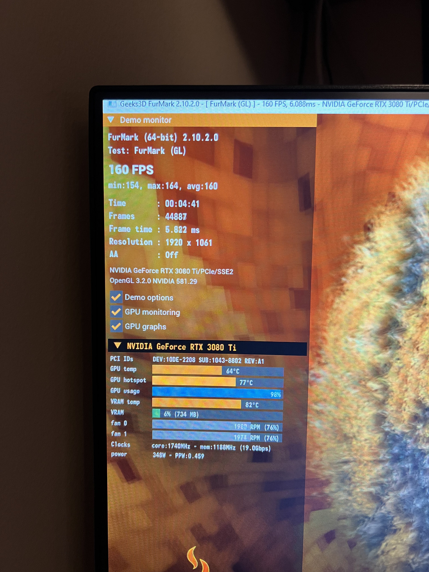Image resolution: width=429 pixels, height=572 pixels.
Task: Uncheck the Demo options checkbox
Action: click(116, 297)
